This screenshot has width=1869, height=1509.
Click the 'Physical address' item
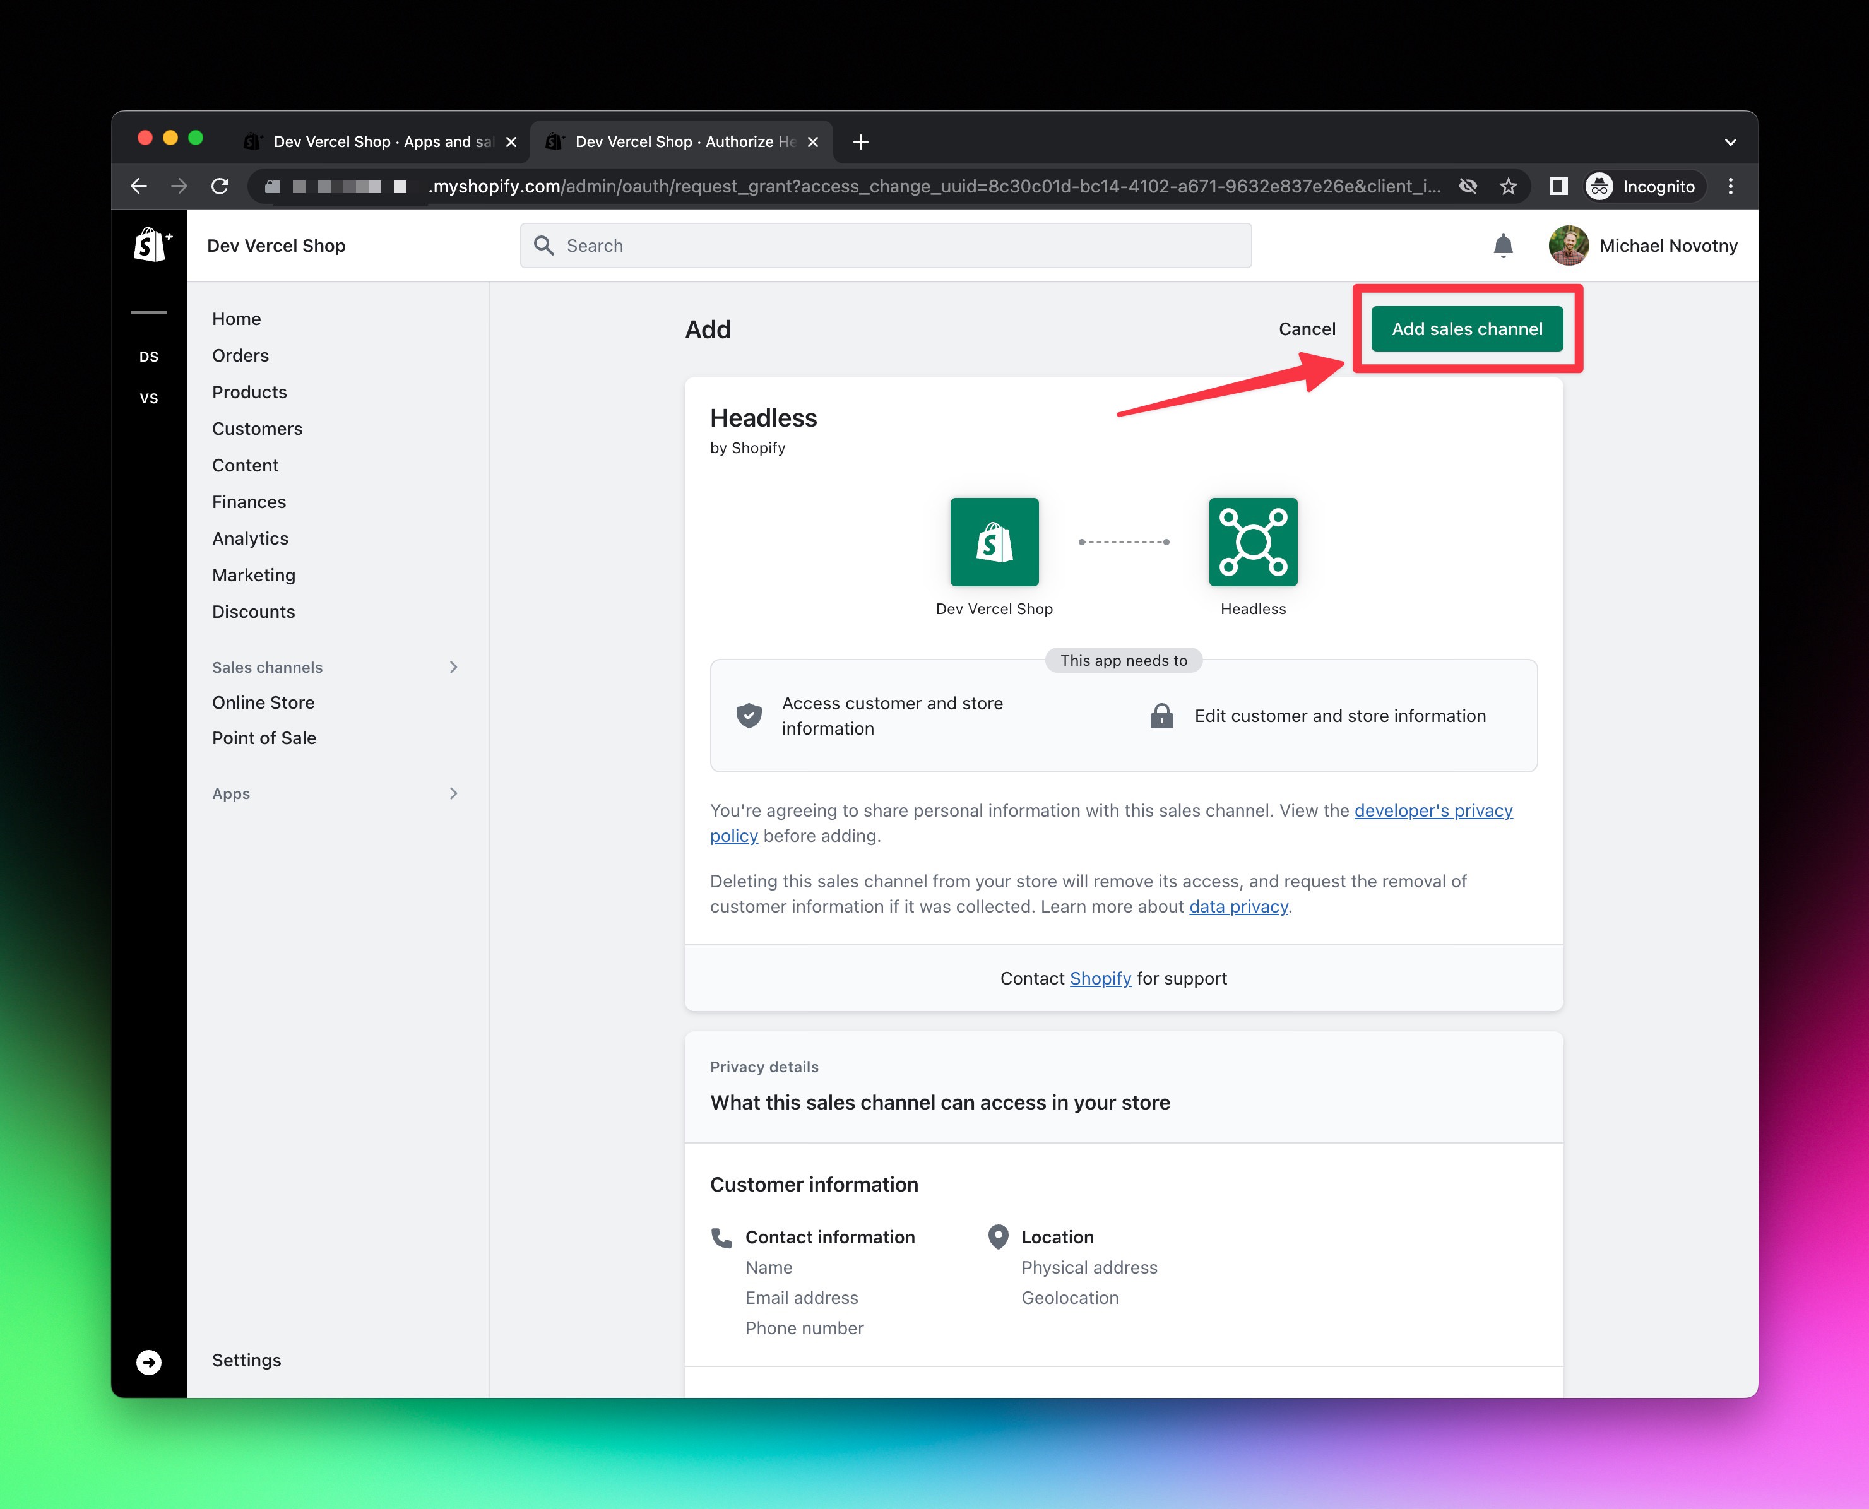1089,1267
